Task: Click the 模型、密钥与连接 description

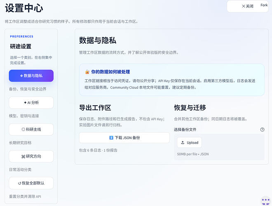Action: pyautogui.click(x=24, y=116)
